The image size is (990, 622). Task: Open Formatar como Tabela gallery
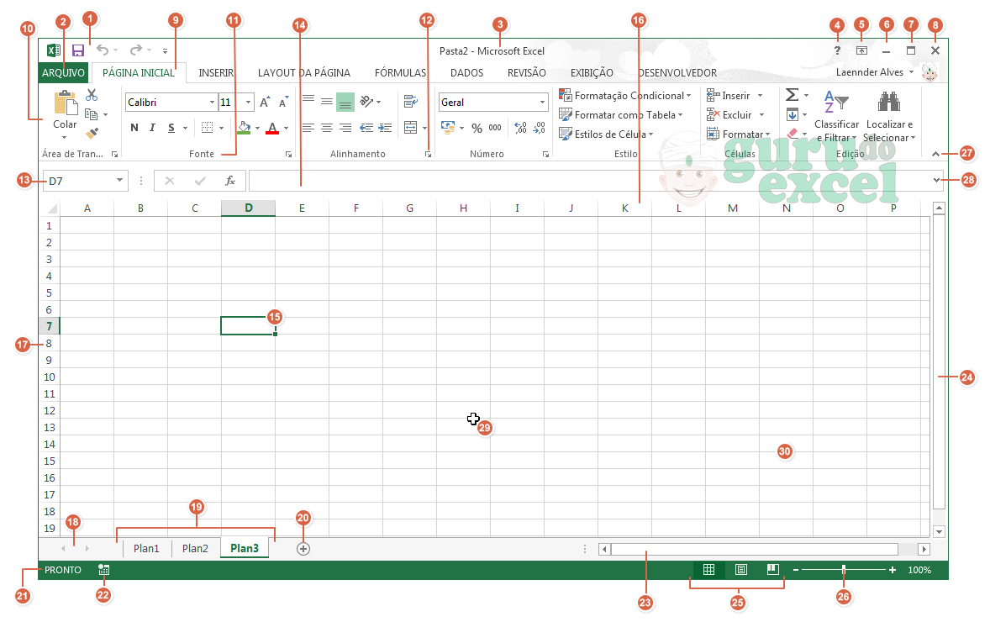click(x=621, y=115)
